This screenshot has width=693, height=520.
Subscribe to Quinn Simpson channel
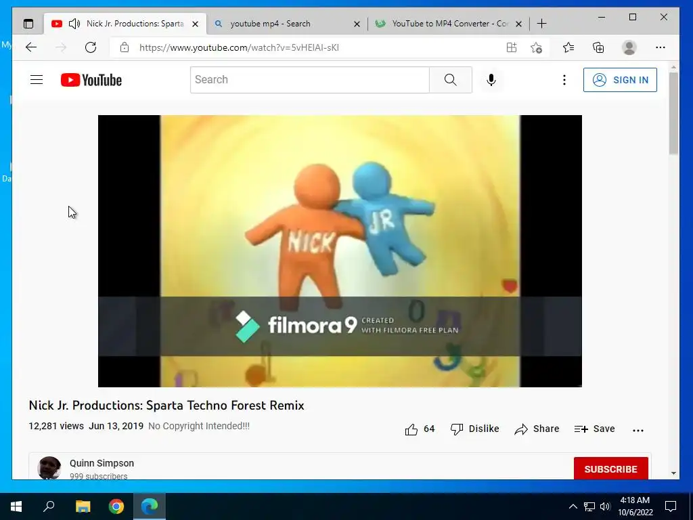[611, 469]
